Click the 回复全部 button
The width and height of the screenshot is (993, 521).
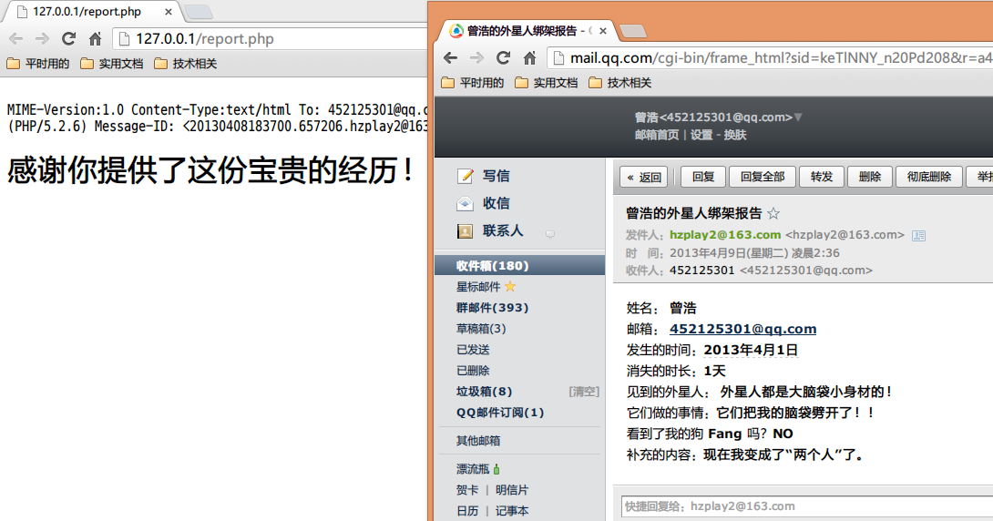tap(763, 178)
